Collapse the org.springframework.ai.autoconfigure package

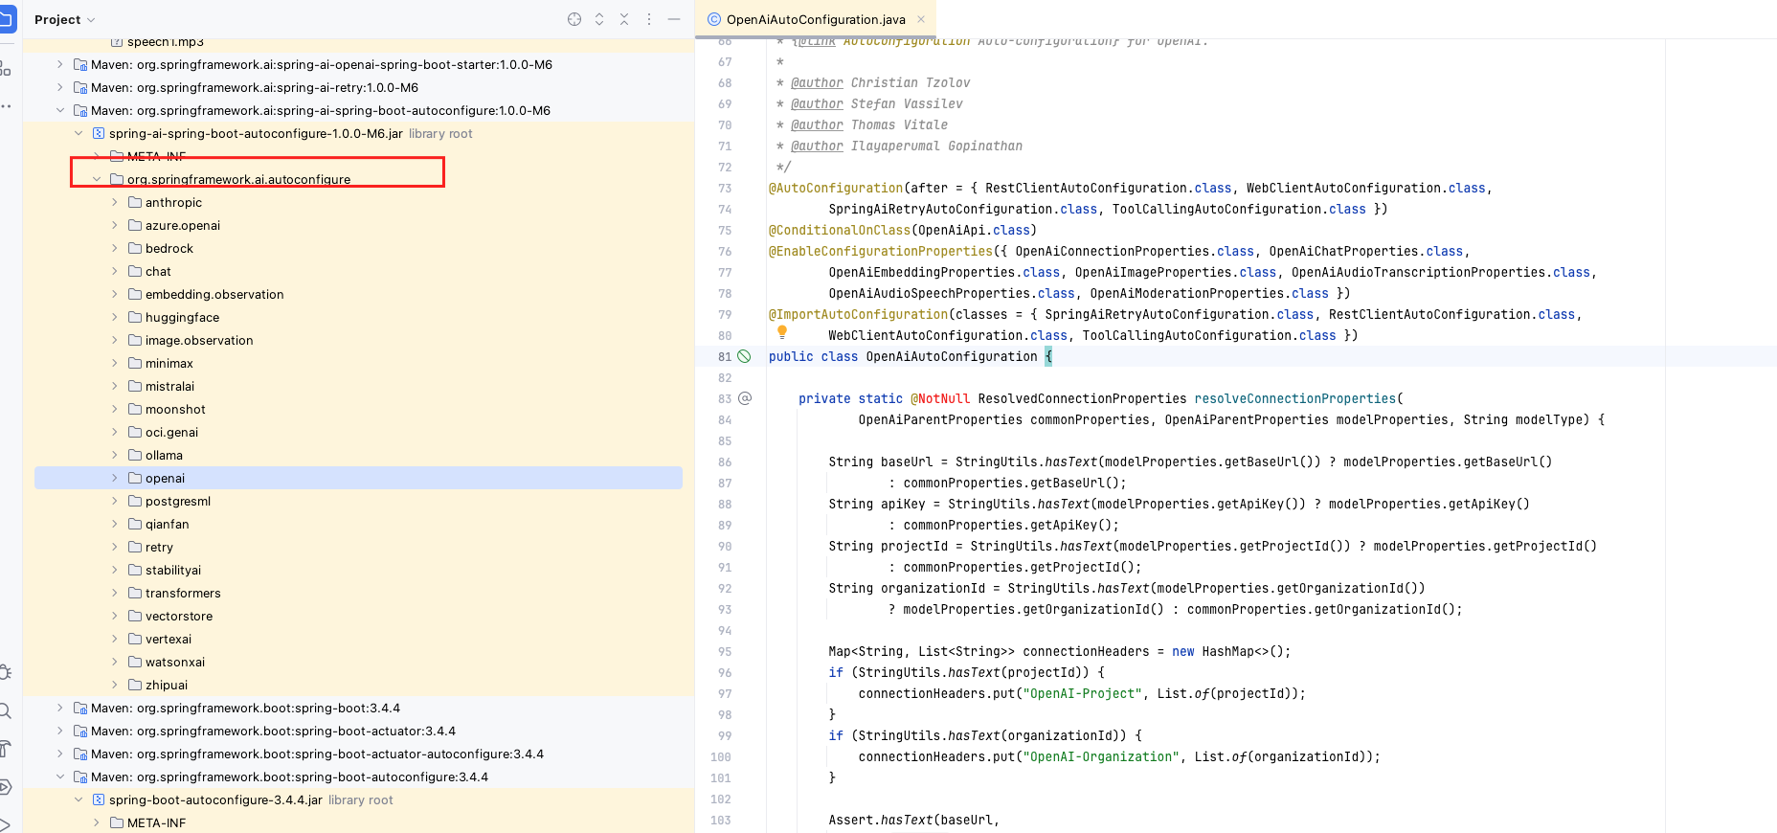pos(97,180)
